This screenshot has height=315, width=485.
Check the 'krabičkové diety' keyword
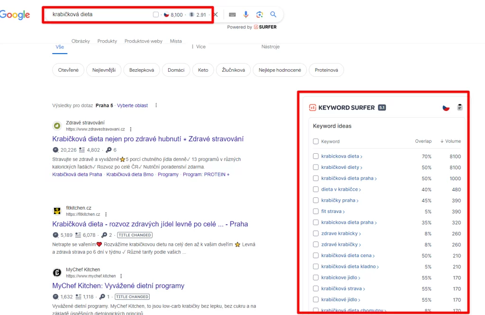point(315,167)
